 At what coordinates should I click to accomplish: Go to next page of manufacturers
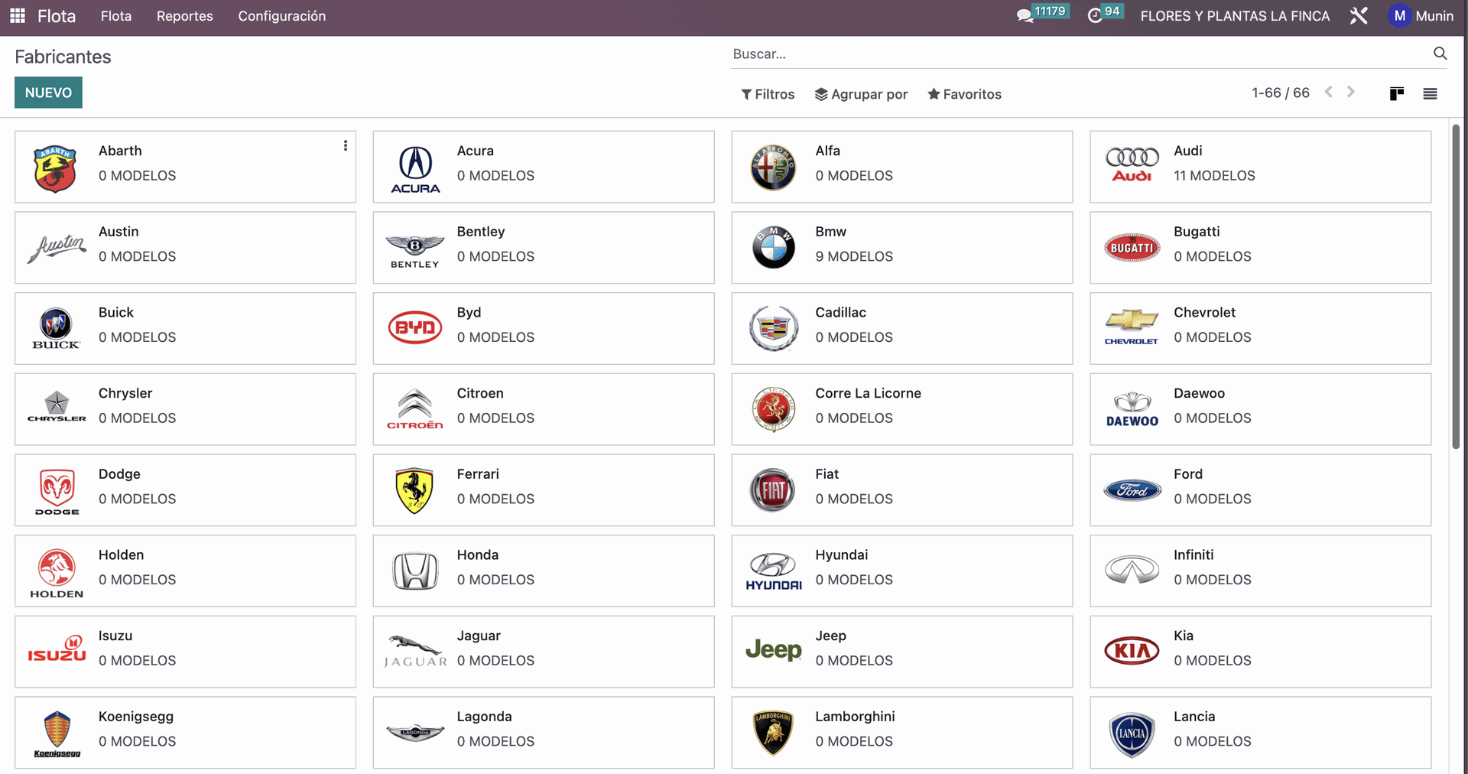click(1351, 93)
